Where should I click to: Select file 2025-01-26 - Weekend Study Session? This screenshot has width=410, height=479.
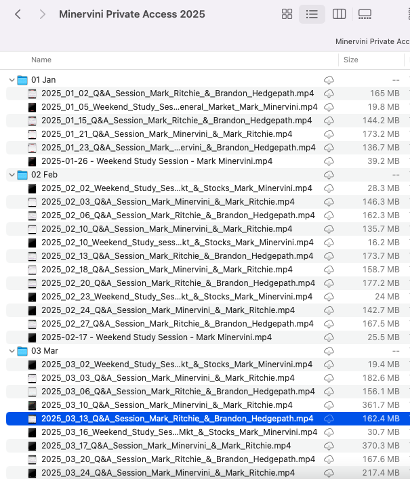pos(157,161)
